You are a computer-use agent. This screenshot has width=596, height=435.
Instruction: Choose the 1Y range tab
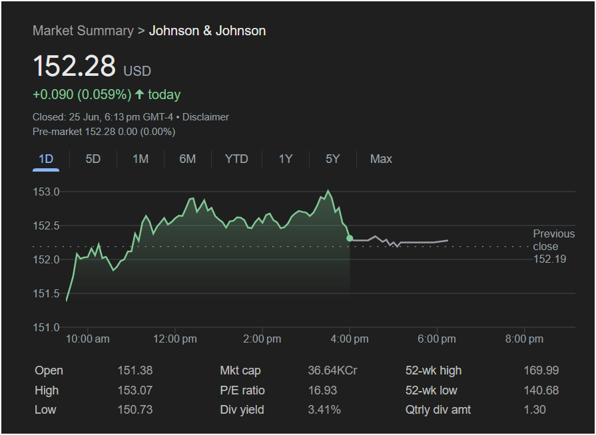coord(286,159)
